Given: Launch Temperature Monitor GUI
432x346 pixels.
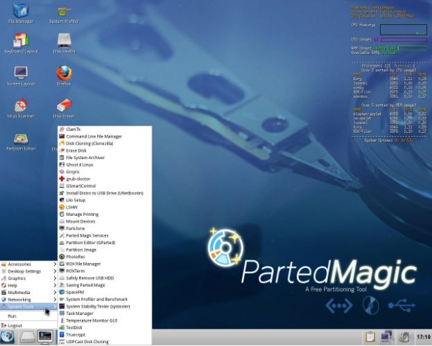Looking at the screenshot, I should click(105, 320).
